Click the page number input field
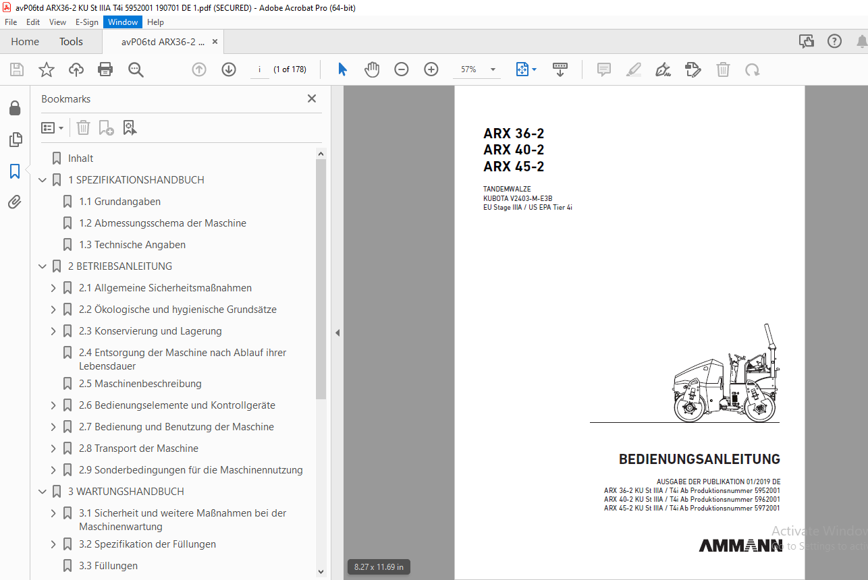The image size is (868, 580). coord(259,69)
